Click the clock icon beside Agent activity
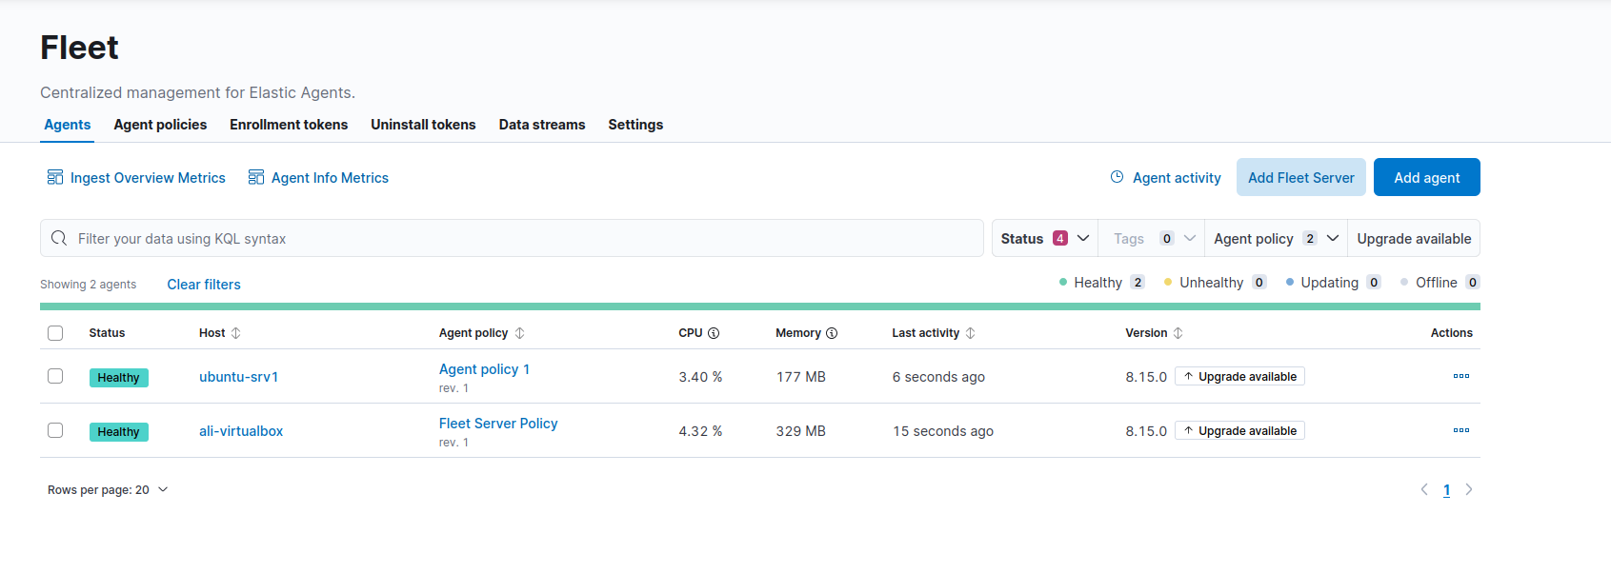This screenshot has width=1611, height=573. click(1118, 177)
